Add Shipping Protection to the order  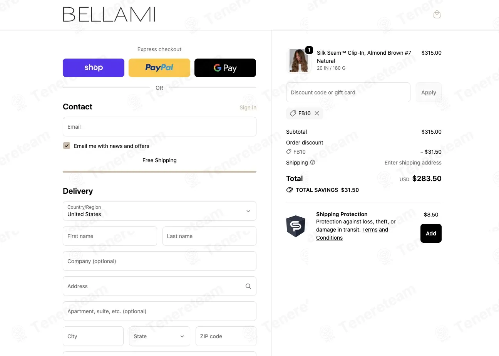click(431, 233)
